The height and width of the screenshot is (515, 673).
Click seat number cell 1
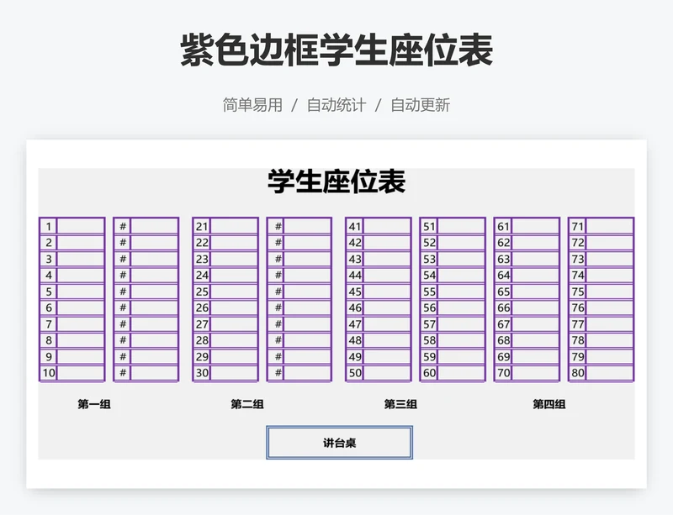49,226
